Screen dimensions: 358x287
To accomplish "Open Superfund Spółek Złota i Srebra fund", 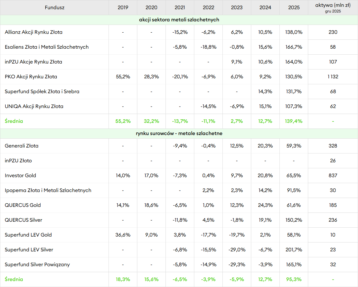I will pos(42,91).
